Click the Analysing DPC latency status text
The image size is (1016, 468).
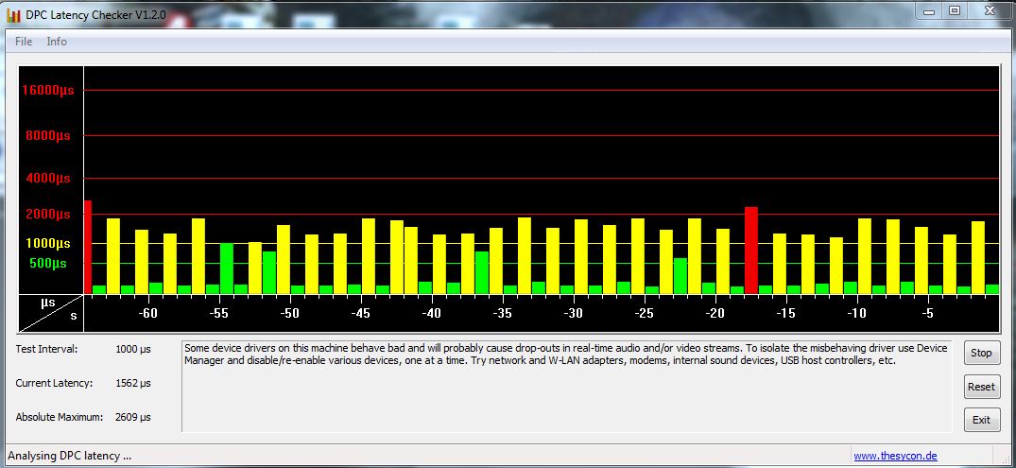pos(69,456)
